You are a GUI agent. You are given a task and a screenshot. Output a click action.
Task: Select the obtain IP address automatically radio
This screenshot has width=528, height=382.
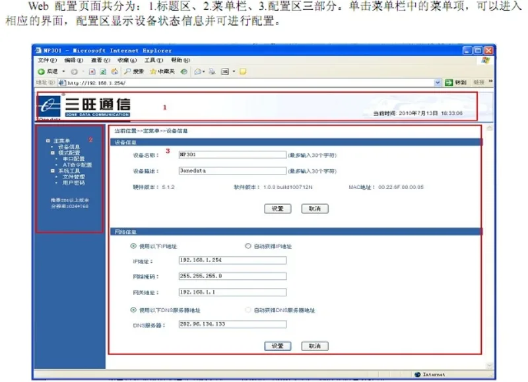[x=248, y=246]
